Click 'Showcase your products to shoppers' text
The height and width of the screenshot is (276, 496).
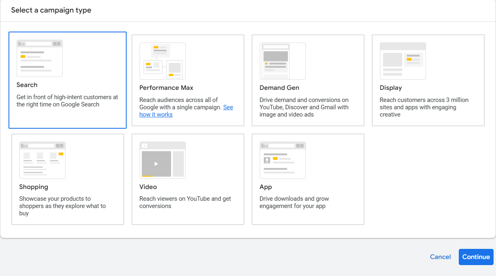click(63, 206)
